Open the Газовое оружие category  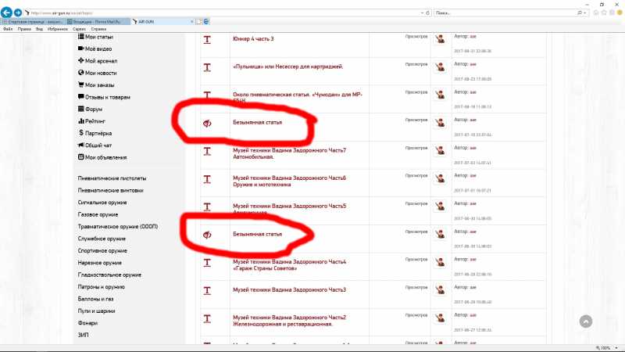98,214
